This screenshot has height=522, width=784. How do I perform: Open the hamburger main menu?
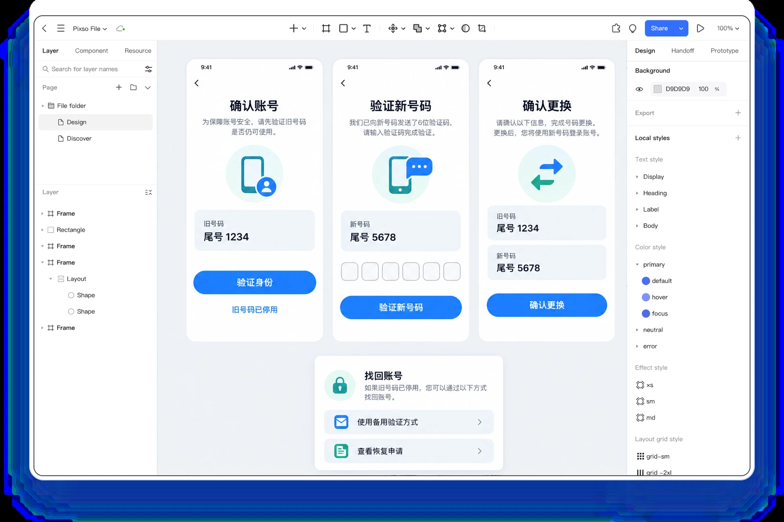(x=61, y=29)
